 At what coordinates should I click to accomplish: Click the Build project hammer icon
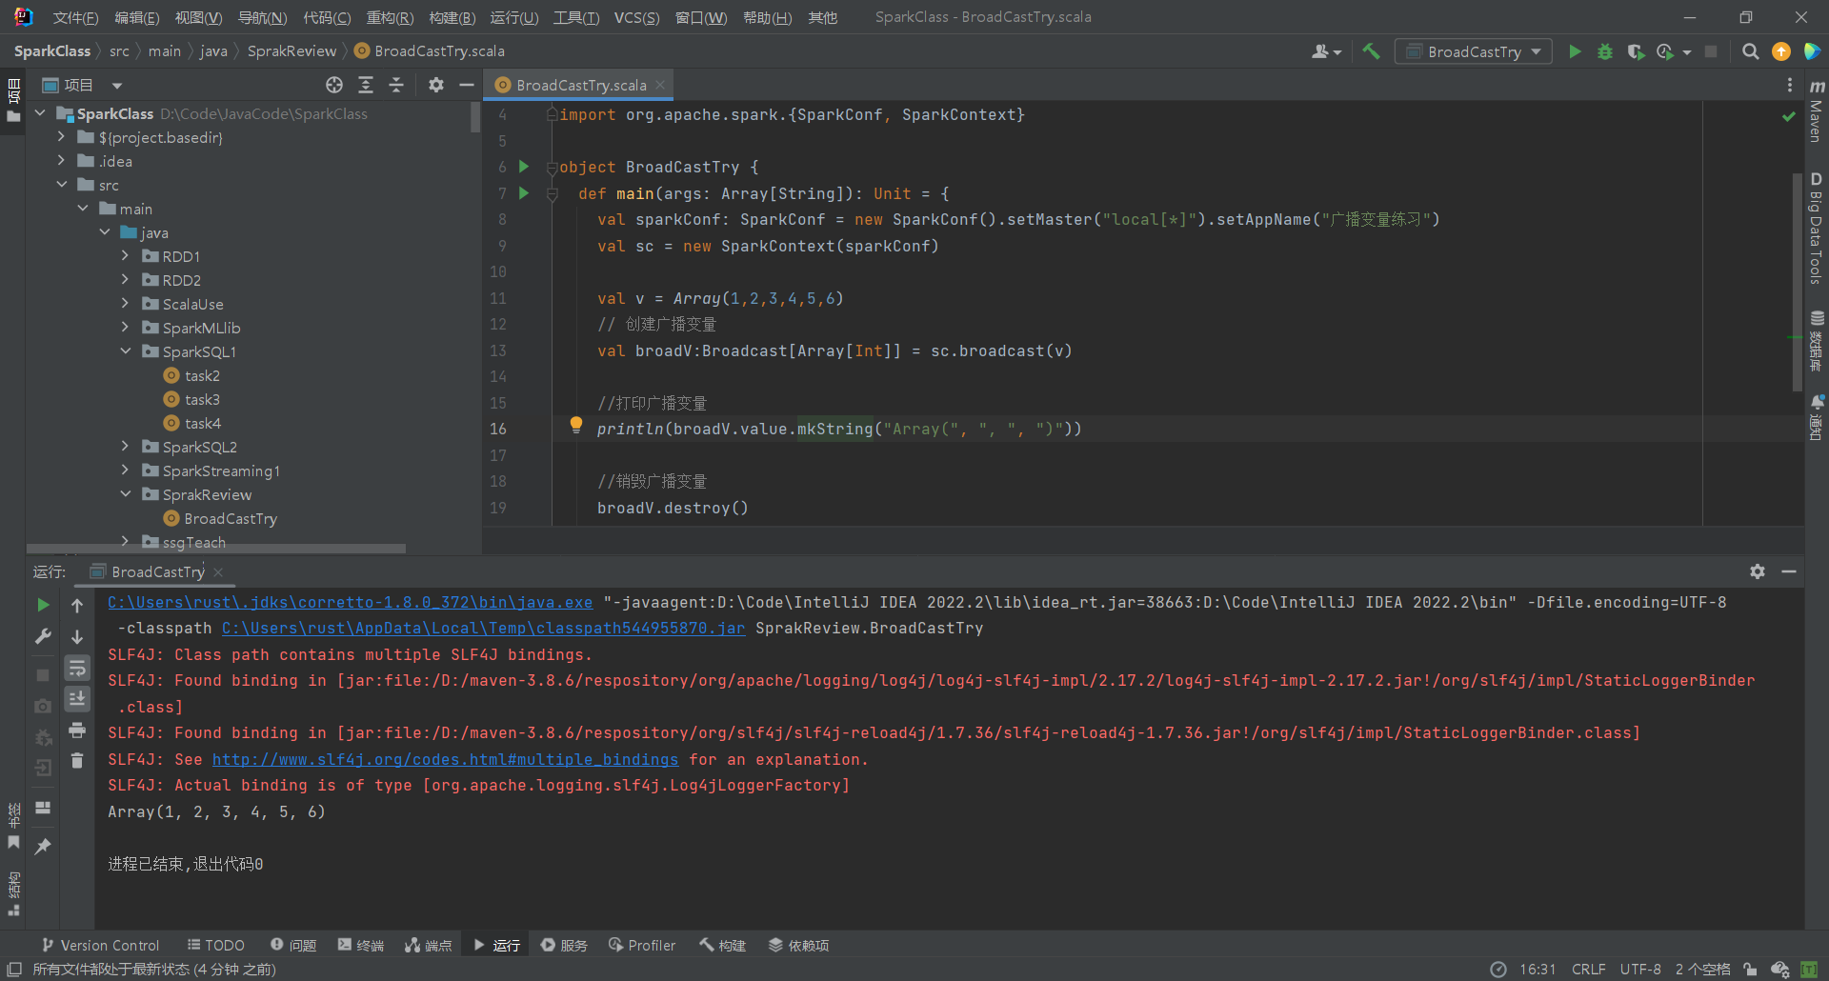pyautogui.click(x=1371, y=51)
